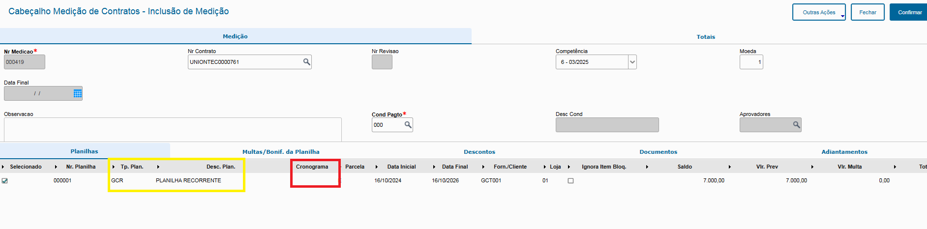Click the Parcela column header

[x=355, y=167]
